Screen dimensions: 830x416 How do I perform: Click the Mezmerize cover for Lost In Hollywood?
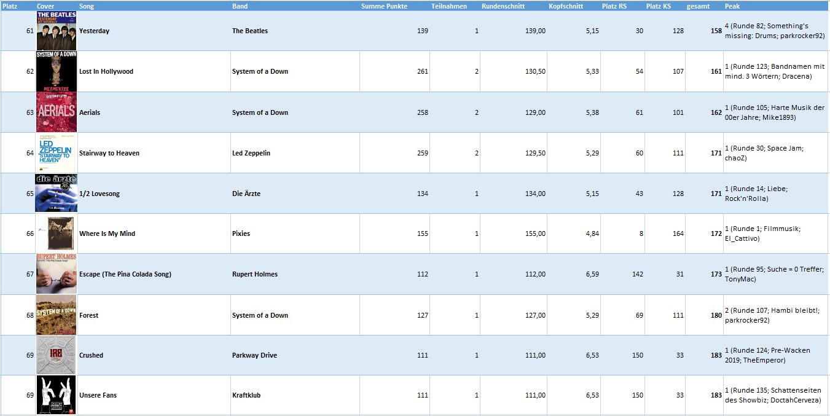pyautogui.click(x=57, y=71)
